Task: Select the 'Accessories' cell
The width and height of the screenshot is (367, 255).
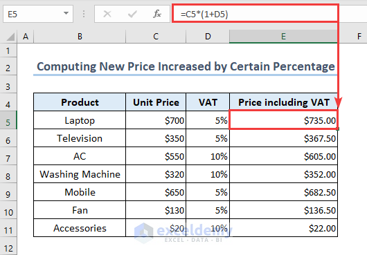Action: [x=80, y=228]
